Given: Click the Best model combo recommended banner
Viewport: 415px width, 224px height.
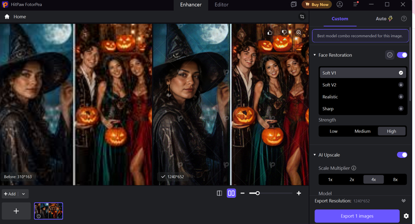Looking at the screenshot, I should pos(360,36).
